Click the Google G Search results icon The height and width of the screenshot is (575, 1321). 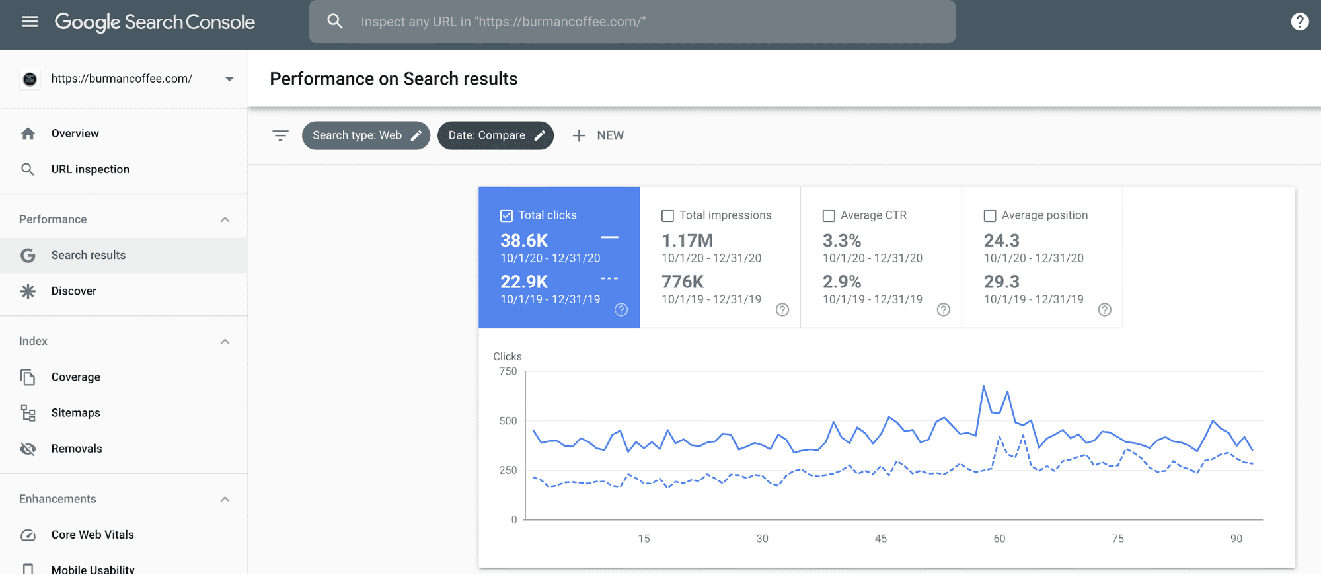click(x=28, y=255)
